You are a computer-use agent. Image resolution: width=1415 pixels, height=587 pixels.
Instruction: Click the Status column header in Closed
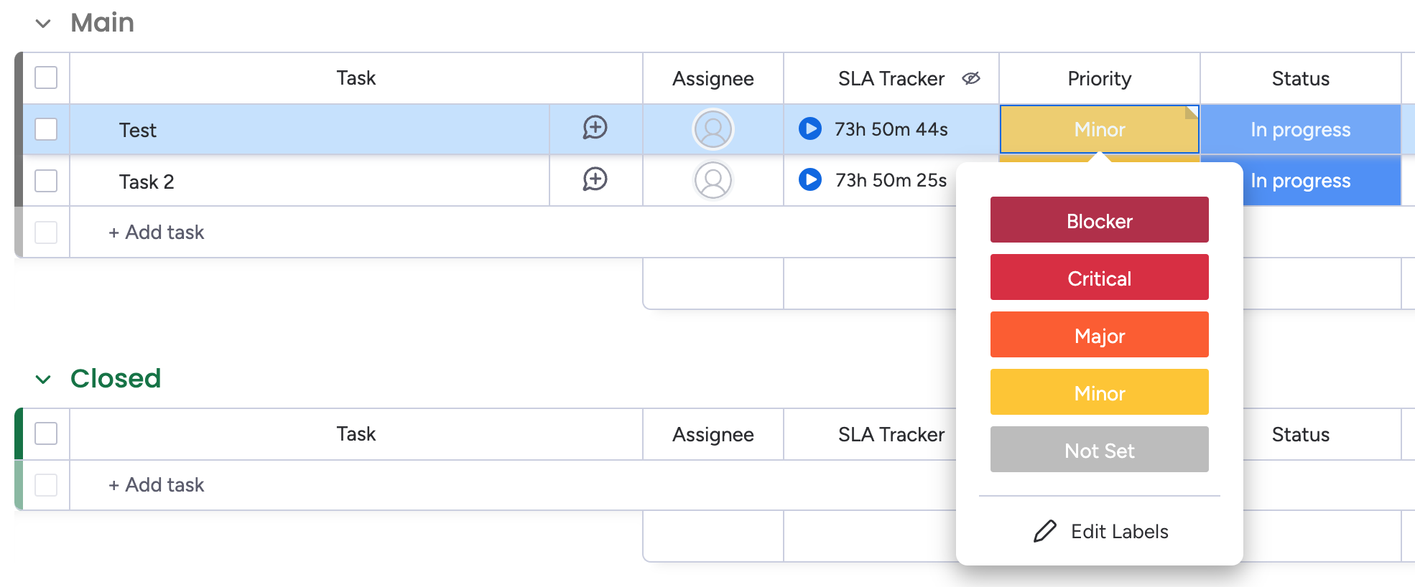coord(1300,434)
